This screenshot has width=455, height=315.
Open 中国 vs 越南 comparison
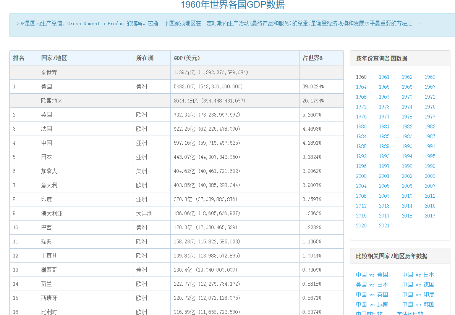[x=372, y=304]
